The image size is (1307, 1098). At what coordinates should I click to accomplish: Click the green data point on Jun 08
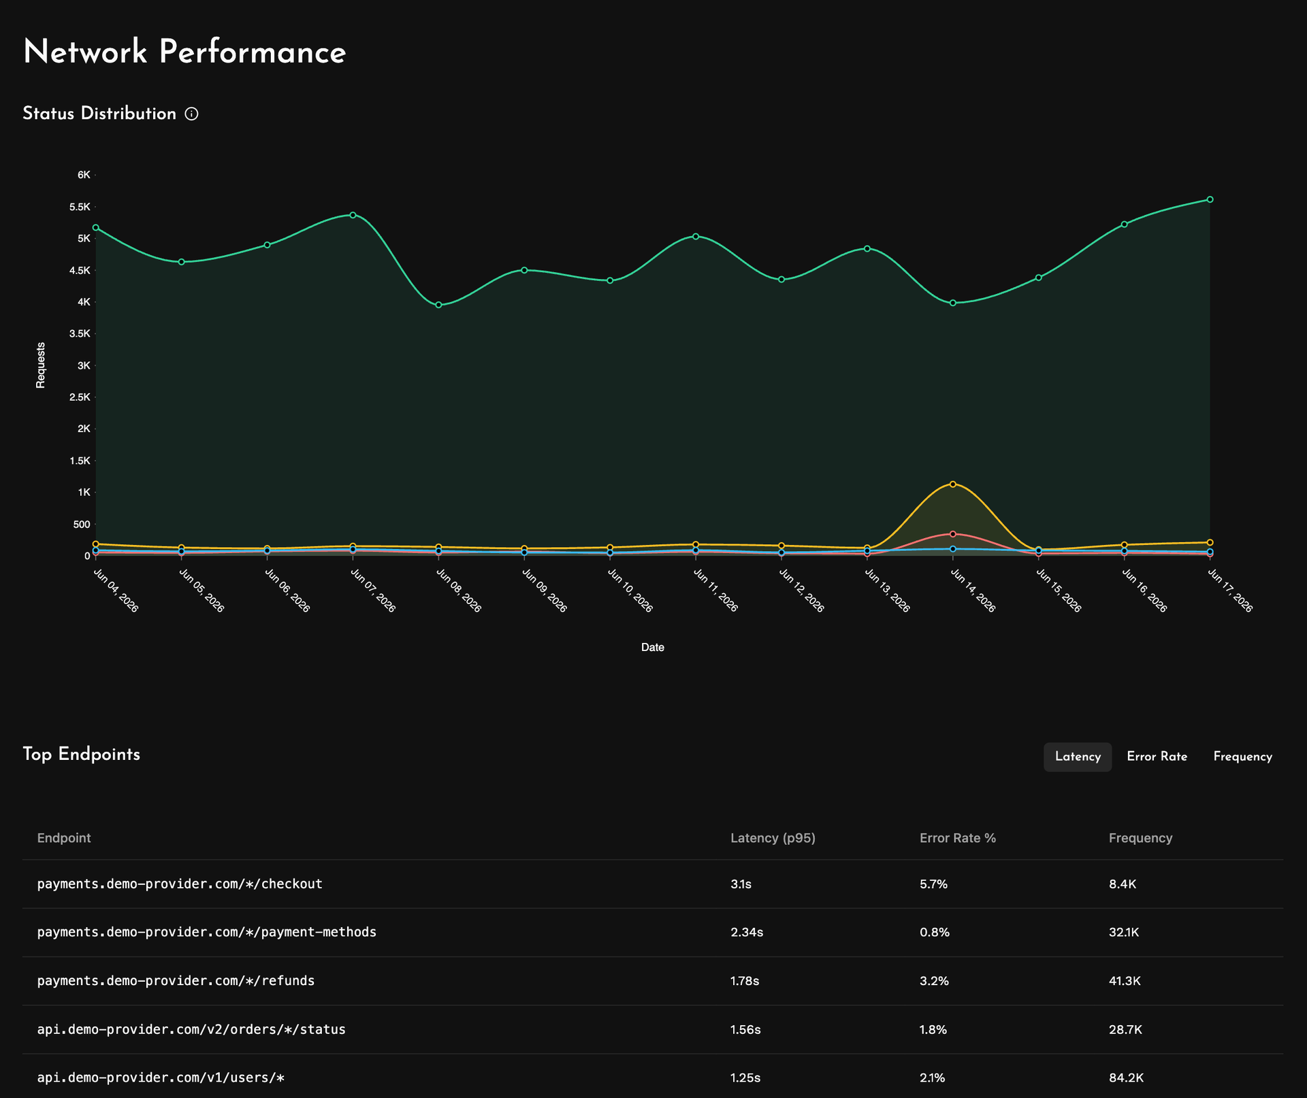pyautogui.click(x=438, y=305)
